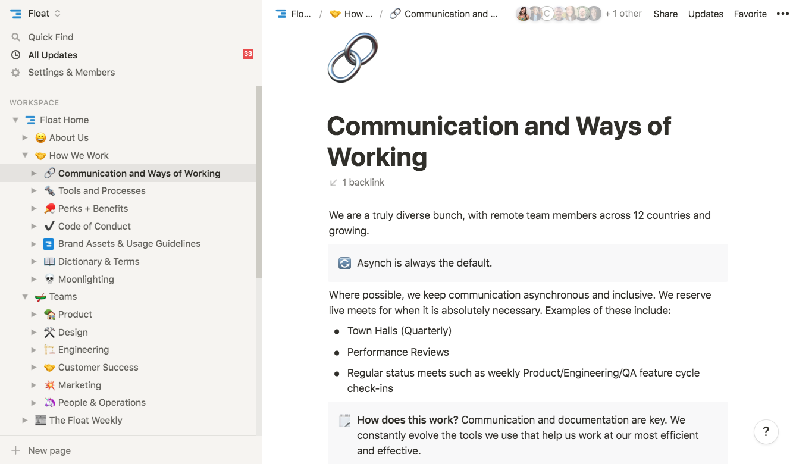Open the help question mark button
This screenshot has height=464, width=793.
click(x=766, y=432)
